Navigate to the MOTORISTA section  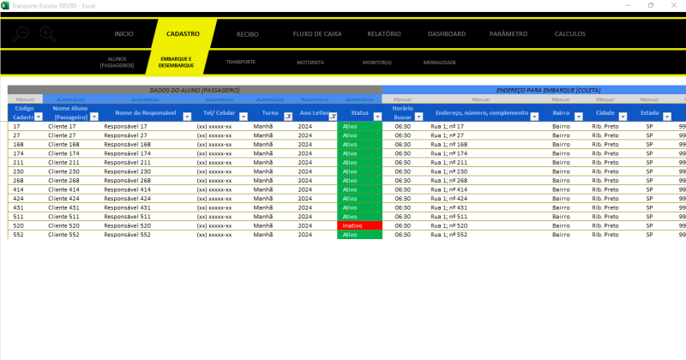(310, 63)
